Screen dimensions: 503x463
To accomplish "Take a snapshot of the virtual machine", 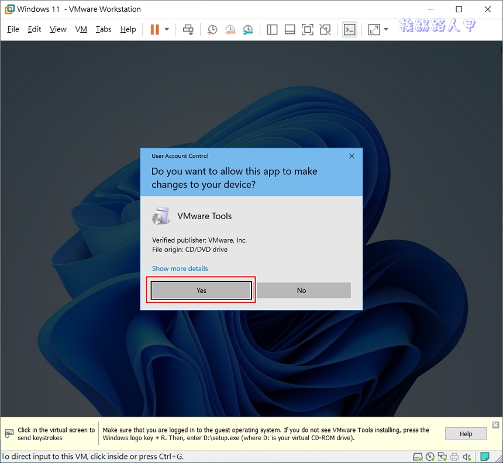I will [212, 29].
